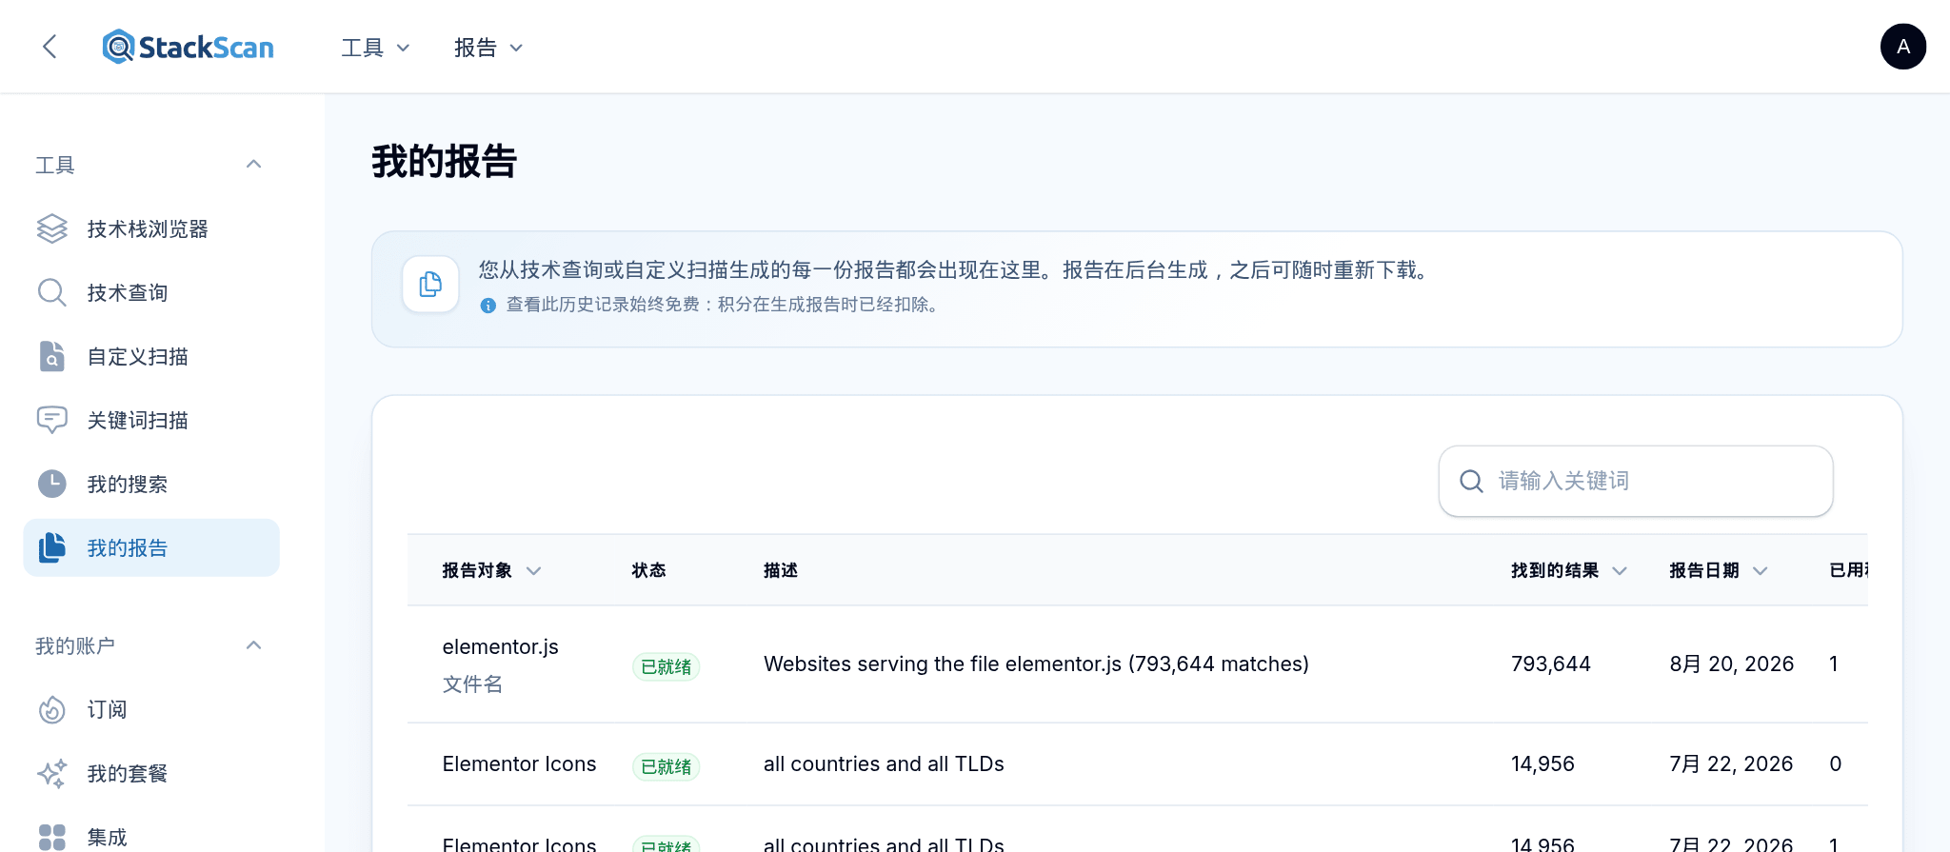This screenshot has height=852, width=1950.
Task: Click the 我的搜索 clock icon
Action: (x=52, y=484)
